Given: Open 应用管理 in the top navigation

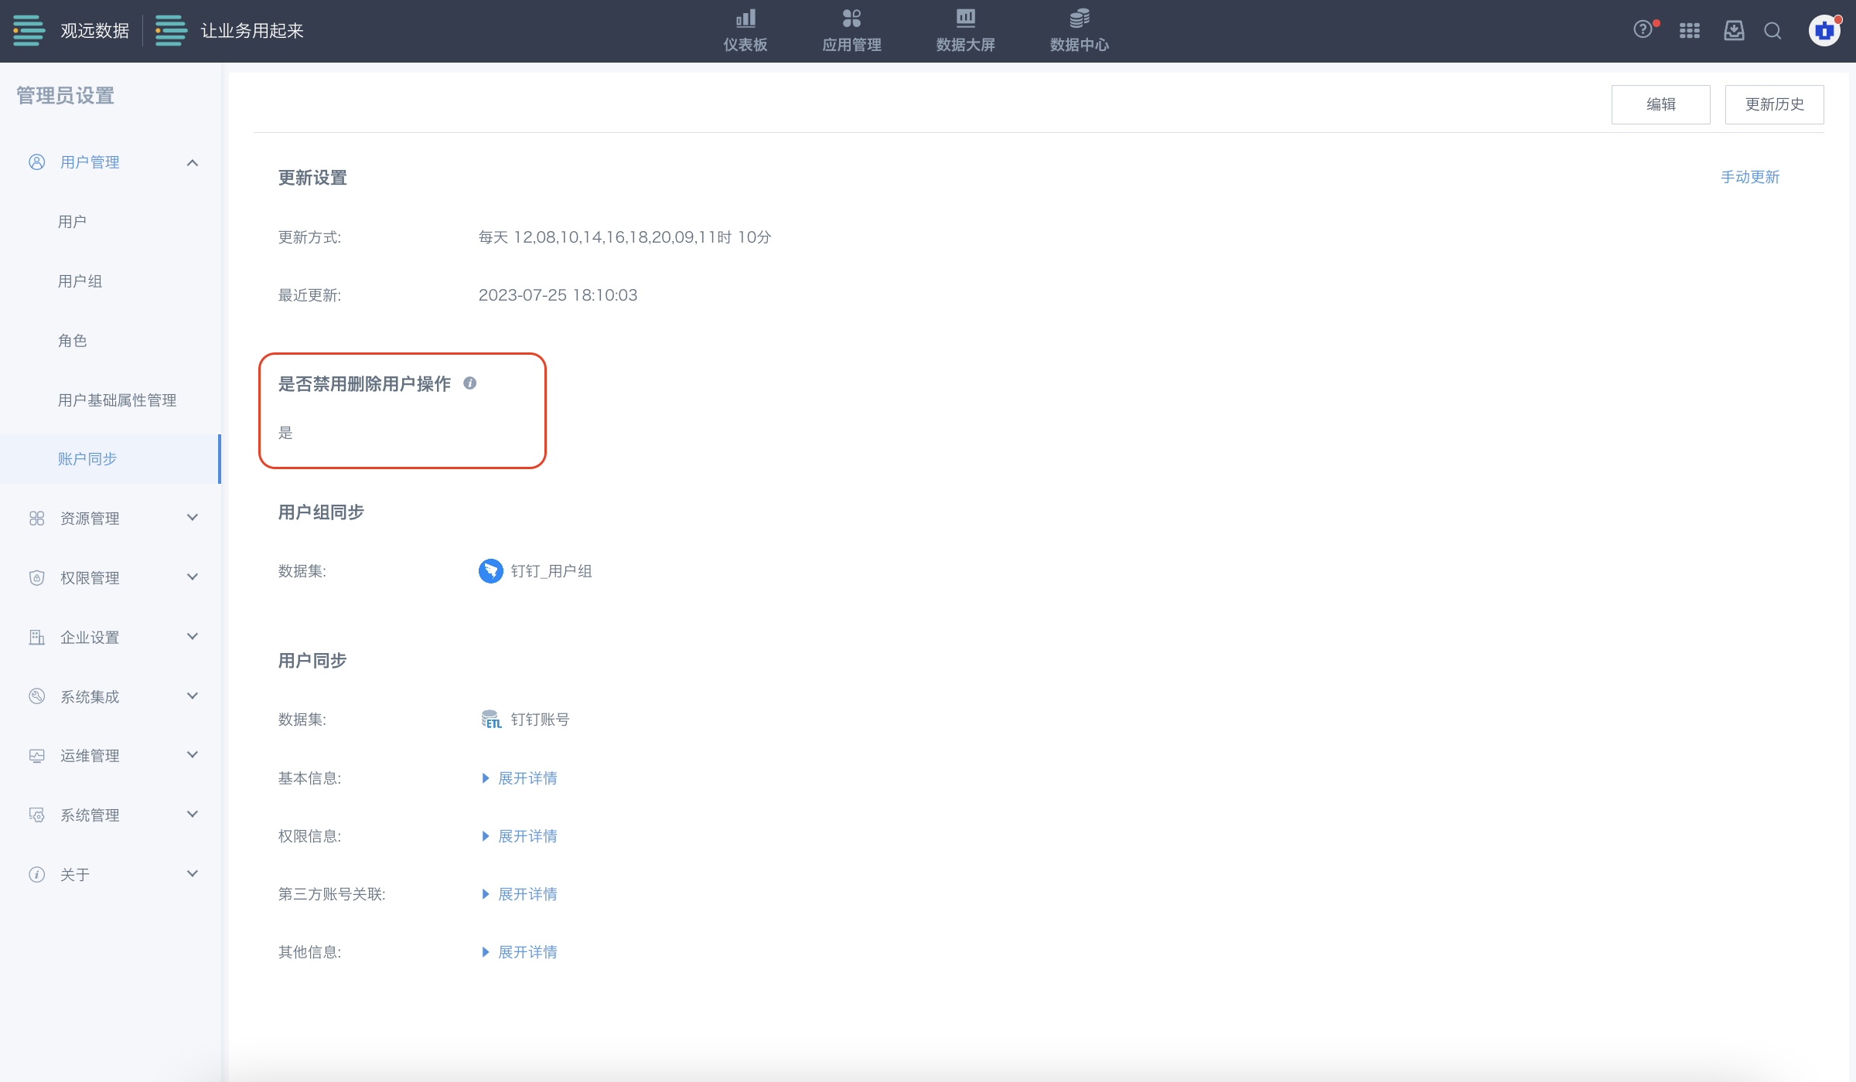Looking at the screenshot, I should point(851,31).
